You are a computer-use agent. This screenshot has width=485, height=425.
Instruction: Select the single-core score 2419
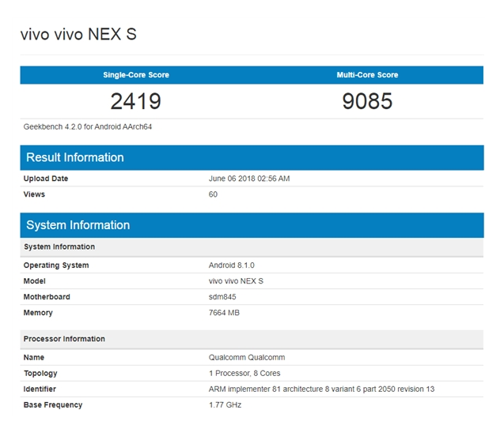point(136,101)
